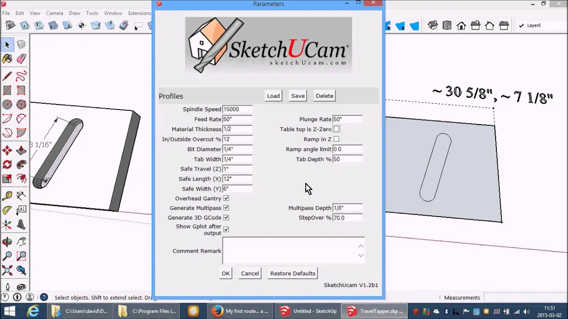Open Windows Start button

click(9, 311)
